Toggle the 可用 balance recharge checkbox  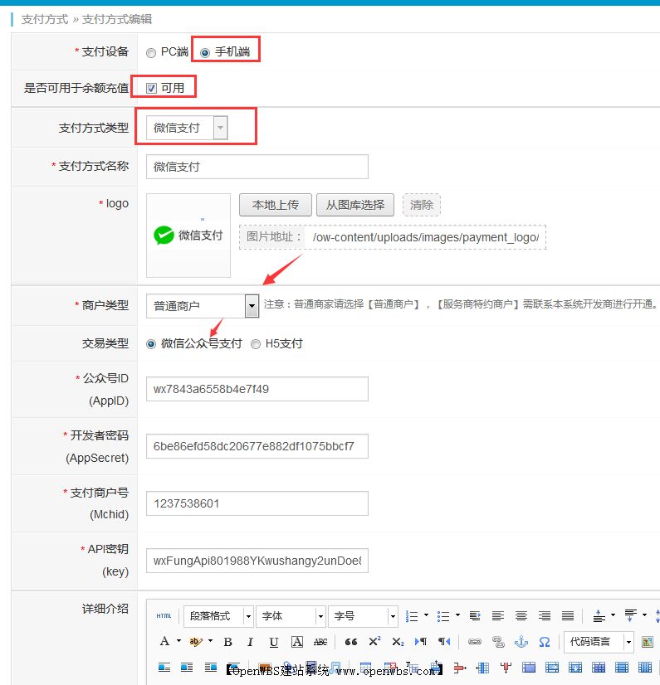point(151,88)
